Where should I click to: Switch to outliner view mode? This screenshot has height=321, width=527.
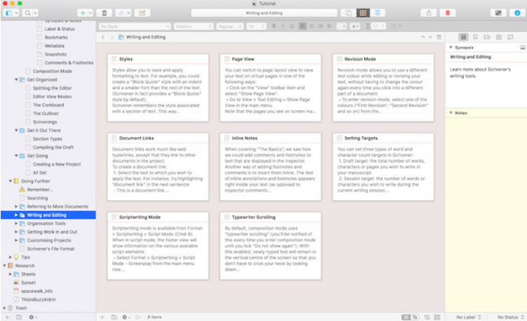379,13
